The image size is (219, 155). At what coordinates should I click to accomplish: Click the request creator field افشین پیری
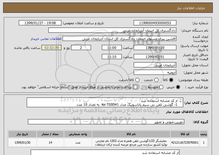pos(119,39)
